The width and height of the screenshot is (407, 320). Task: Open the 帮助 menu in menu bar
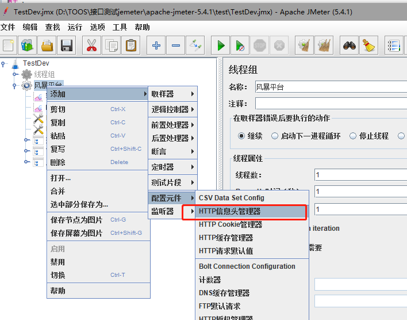pos(142,27)
